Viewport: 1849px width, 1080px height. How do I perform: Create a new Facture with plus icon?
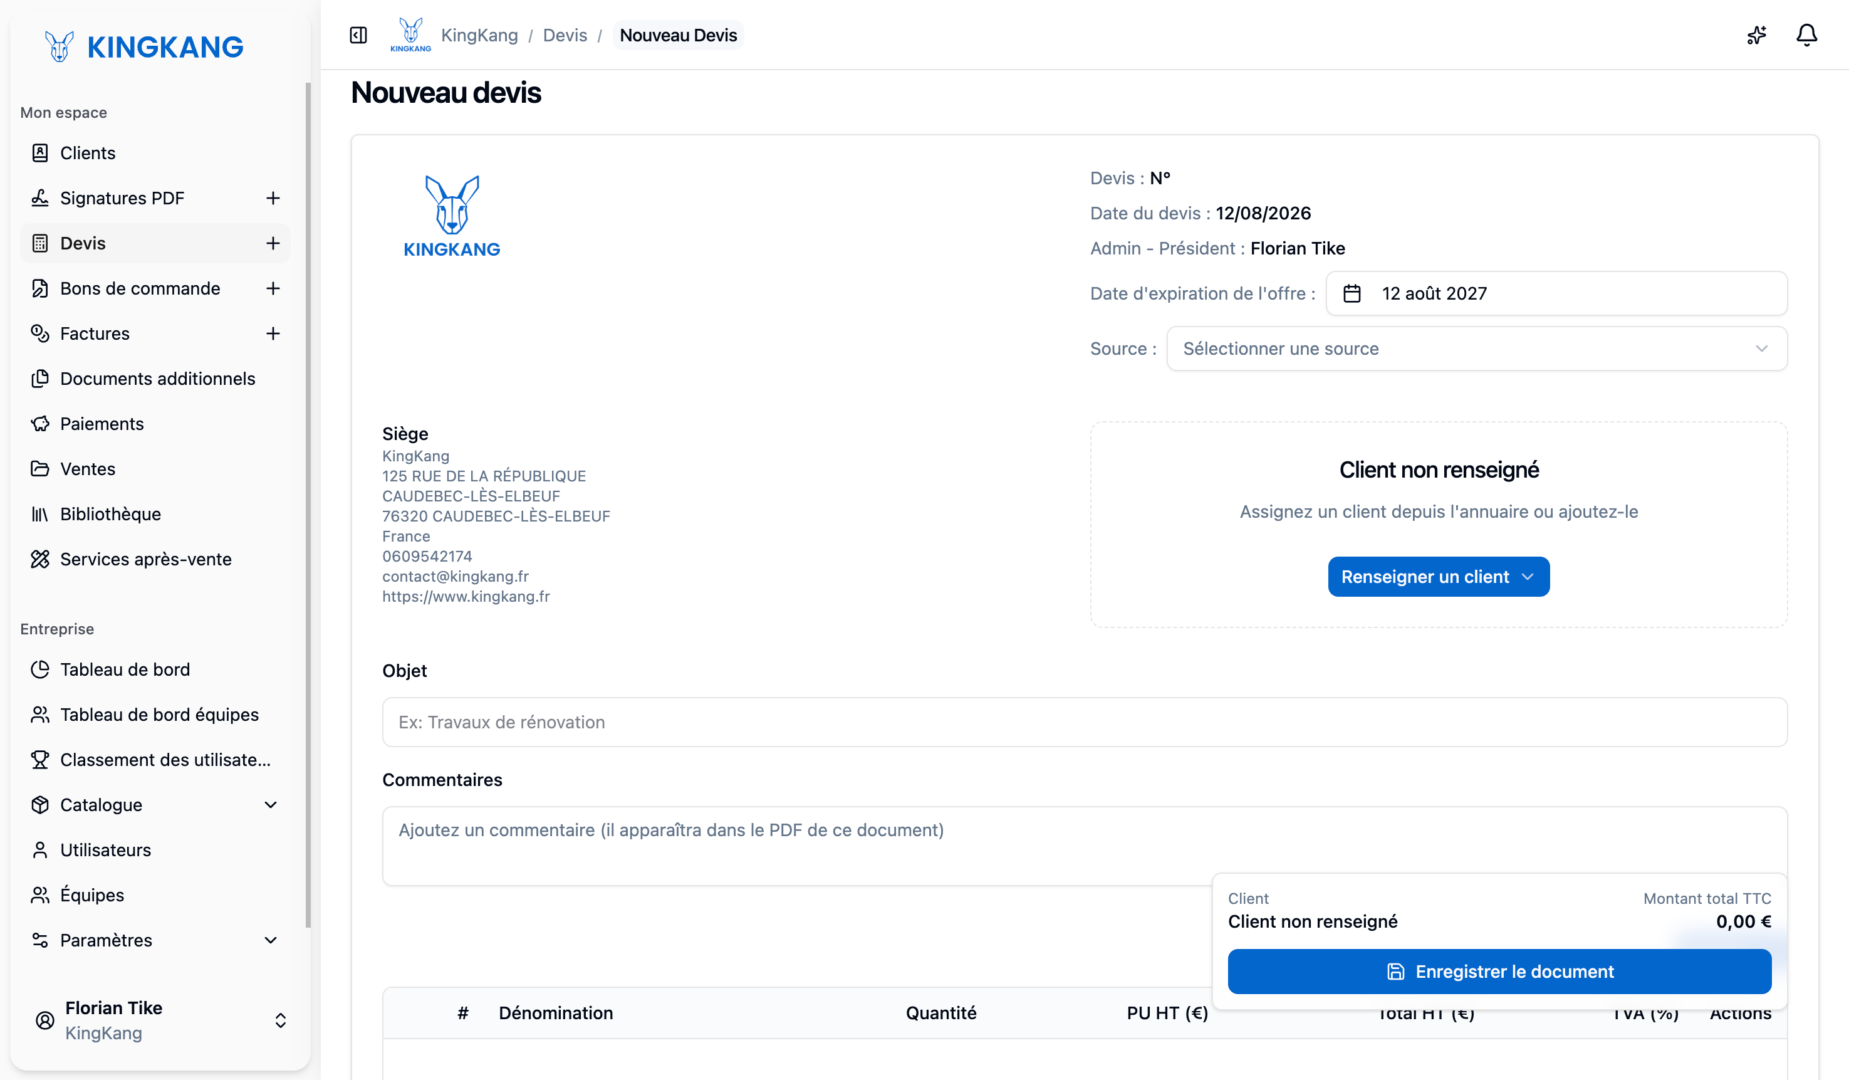(273, 333)
